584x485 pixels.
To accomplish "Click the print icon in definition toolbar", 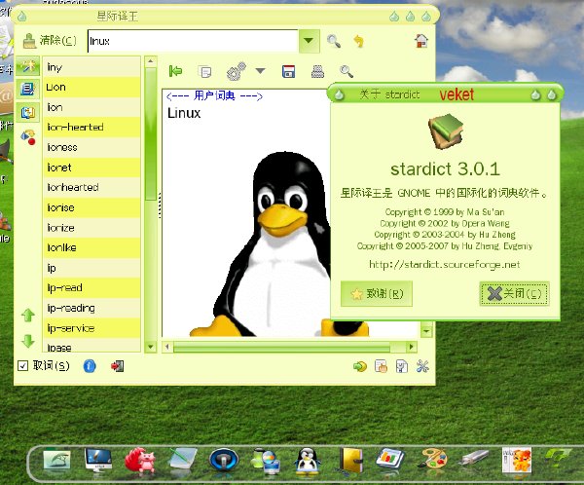I will click(x=317, y=71).
